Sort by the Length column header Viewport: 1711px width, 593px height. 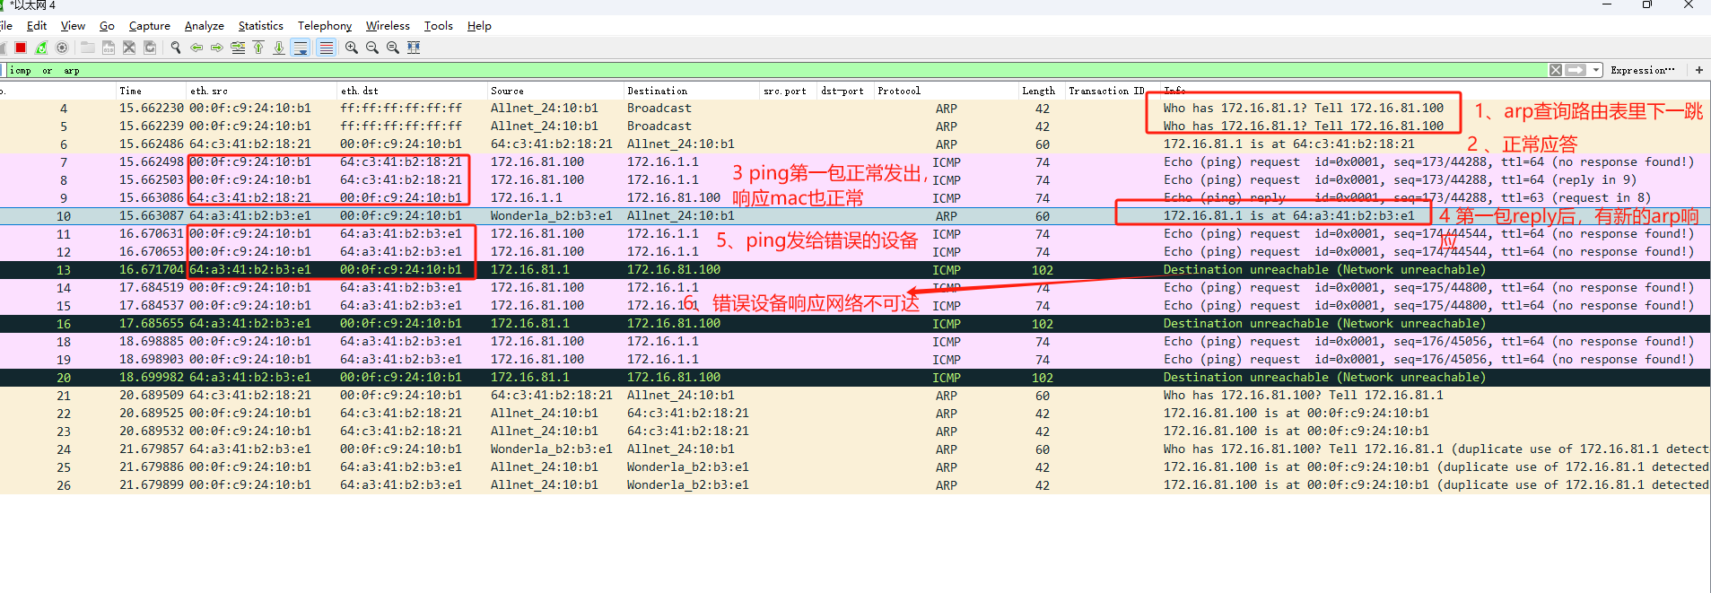click(1041, 91)
